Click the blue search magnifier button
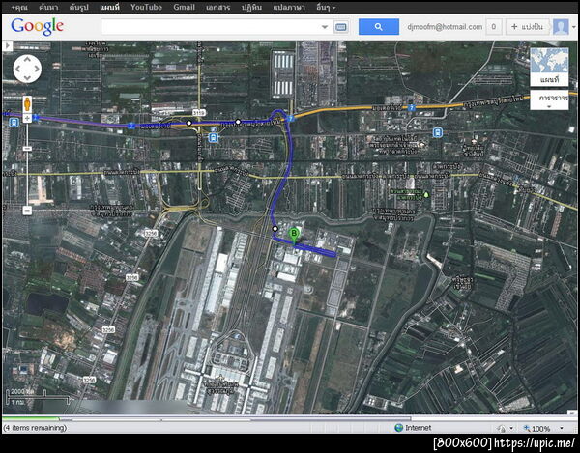 (379, 27)
